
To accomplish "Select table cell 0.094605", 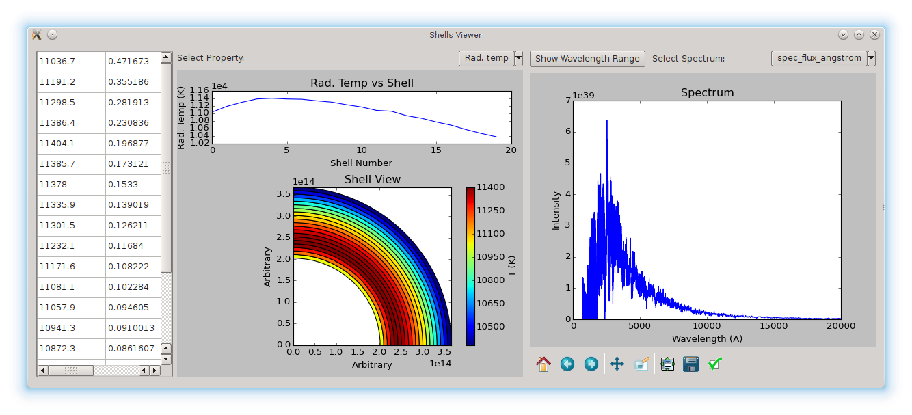I will click(133, 308).
